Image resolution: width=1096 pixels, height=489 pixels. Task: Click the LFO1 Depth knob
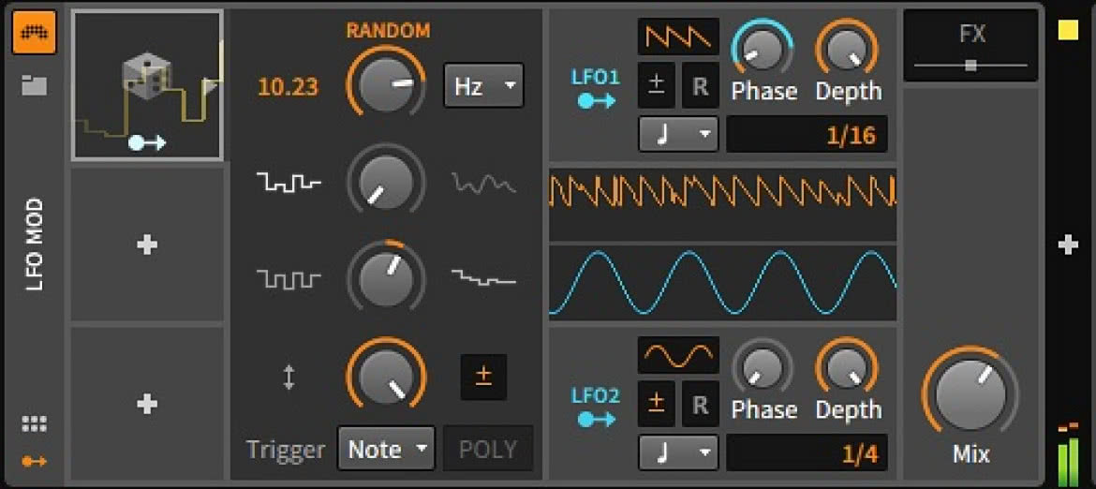[x=847, y=51]
